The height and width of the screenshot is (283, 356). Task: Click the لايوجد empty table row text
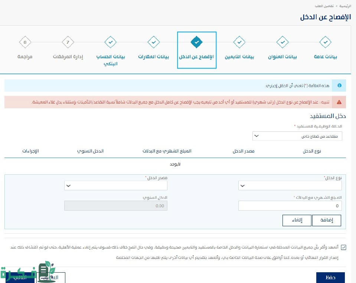coord(175,164)
